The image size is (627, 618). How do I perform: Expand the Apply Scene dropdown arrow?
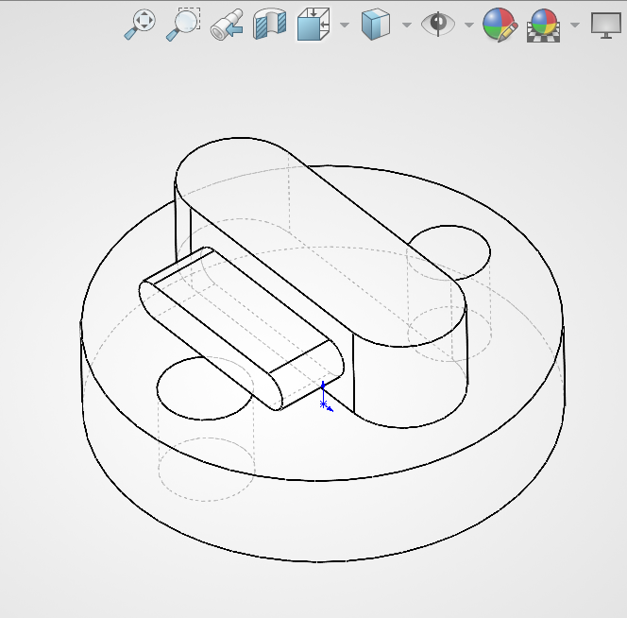[575, 25]
